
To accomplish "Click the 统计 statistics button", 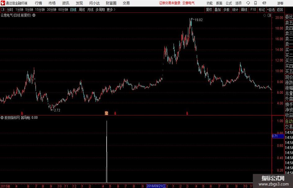I will 235,10.
